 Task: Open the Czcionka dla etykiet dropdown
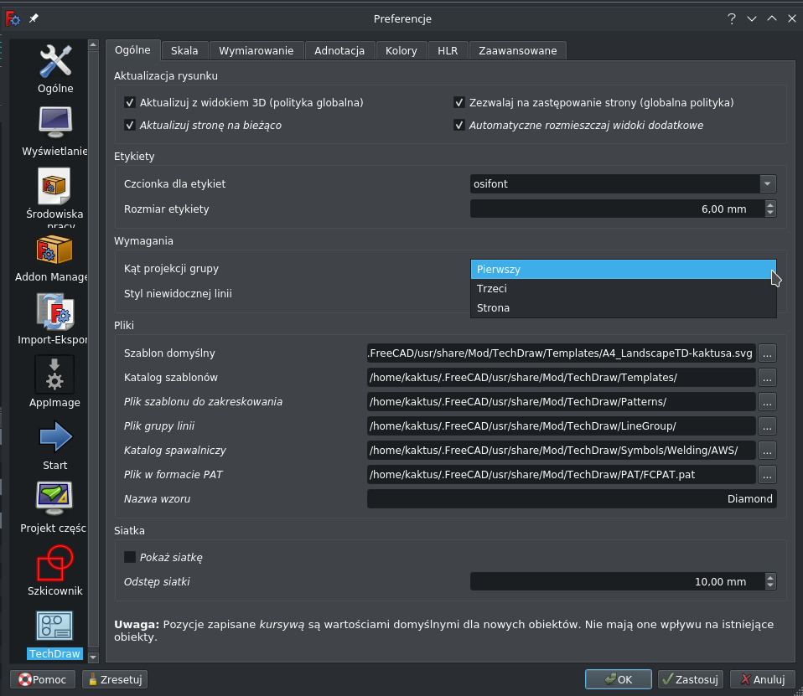[x=768, y=183]
